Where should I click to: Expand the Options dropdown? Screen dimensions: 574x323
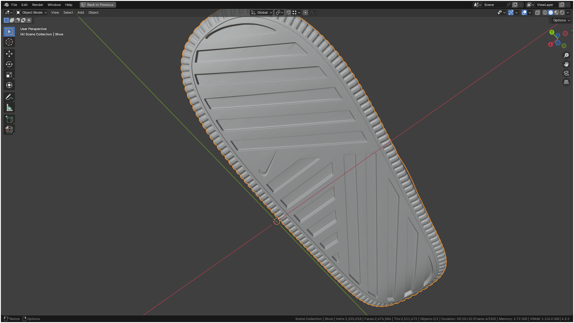coord(561,20)
